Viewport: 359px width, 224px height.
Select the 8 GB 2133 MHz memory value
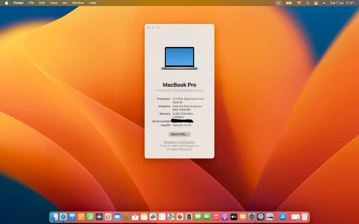(183, 115)
